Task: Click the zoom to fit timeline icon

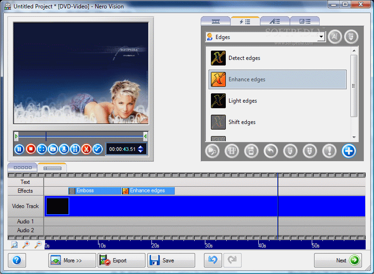Action: [14, 245]
